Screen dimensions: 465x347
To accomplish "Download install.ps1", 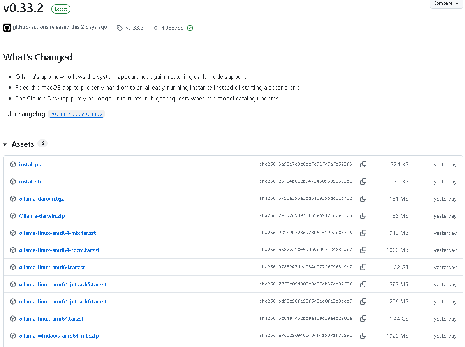I will (31, 164).
